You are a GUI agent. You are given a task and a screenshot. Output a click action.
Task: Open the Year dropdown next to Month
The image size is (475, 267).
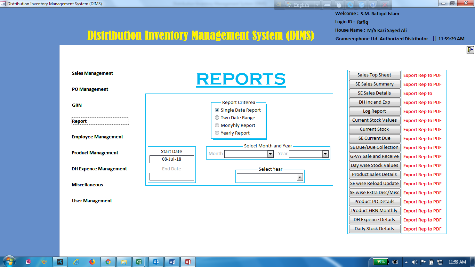[325, 154]
